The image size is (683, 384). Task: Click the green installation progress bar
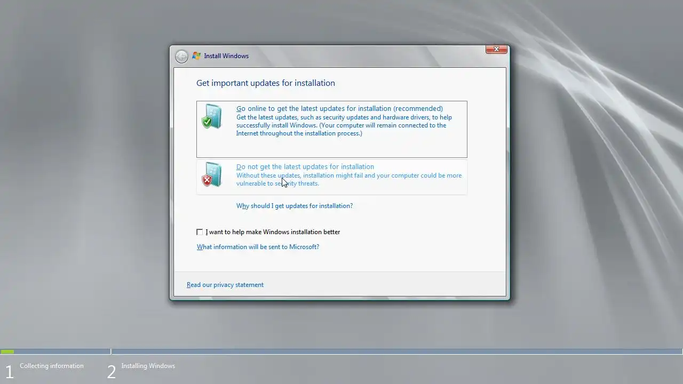tap(7, 351)
